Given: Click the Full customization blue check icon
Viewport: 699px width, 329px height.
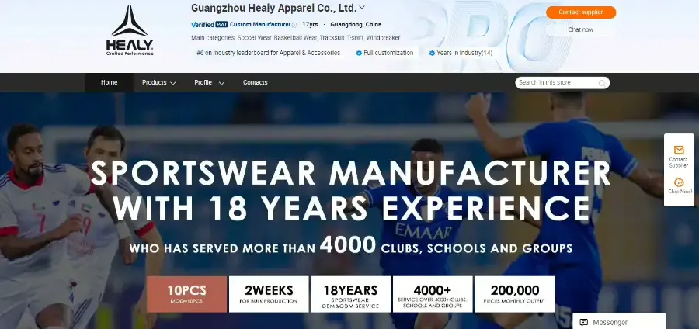Looking at the screenshot, I should pos(359,53).
